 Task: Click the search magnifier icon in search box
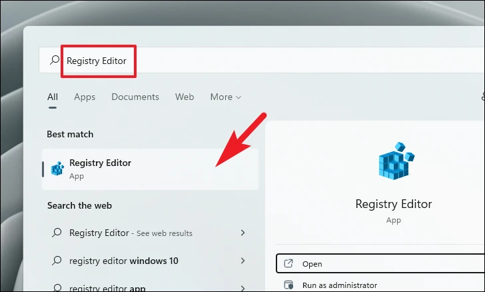55,60
